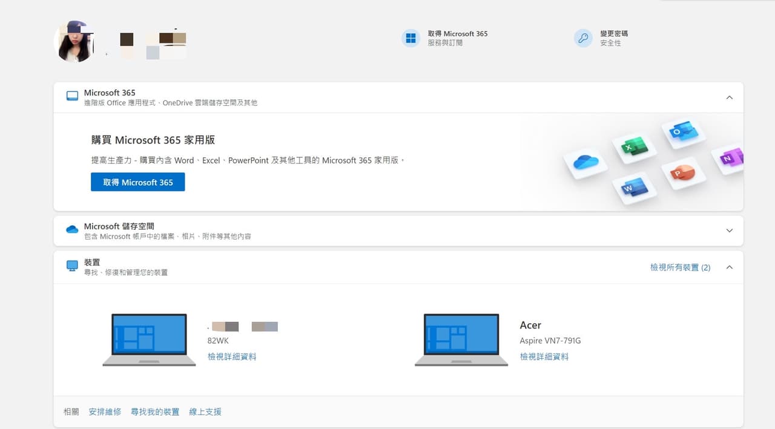Click the OneDrive app tile in banner
This screenshot has height=429, width=775.
585,162
